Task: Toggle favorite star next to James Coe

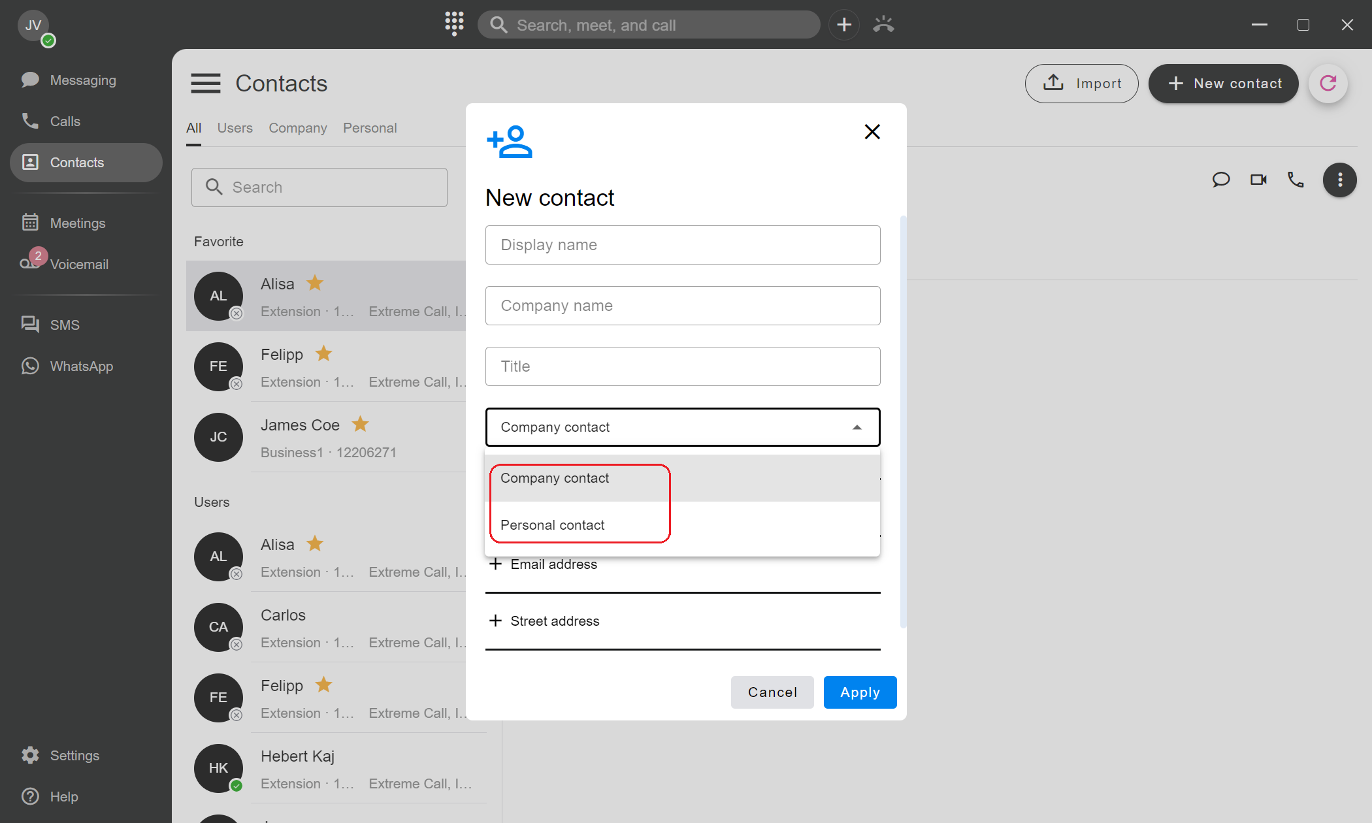Action: (360, 425)
